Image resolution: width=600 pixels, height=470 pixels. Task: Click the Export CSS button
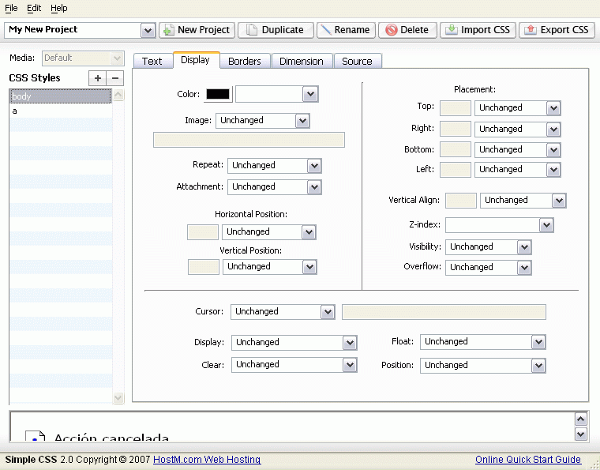(557, 30)
